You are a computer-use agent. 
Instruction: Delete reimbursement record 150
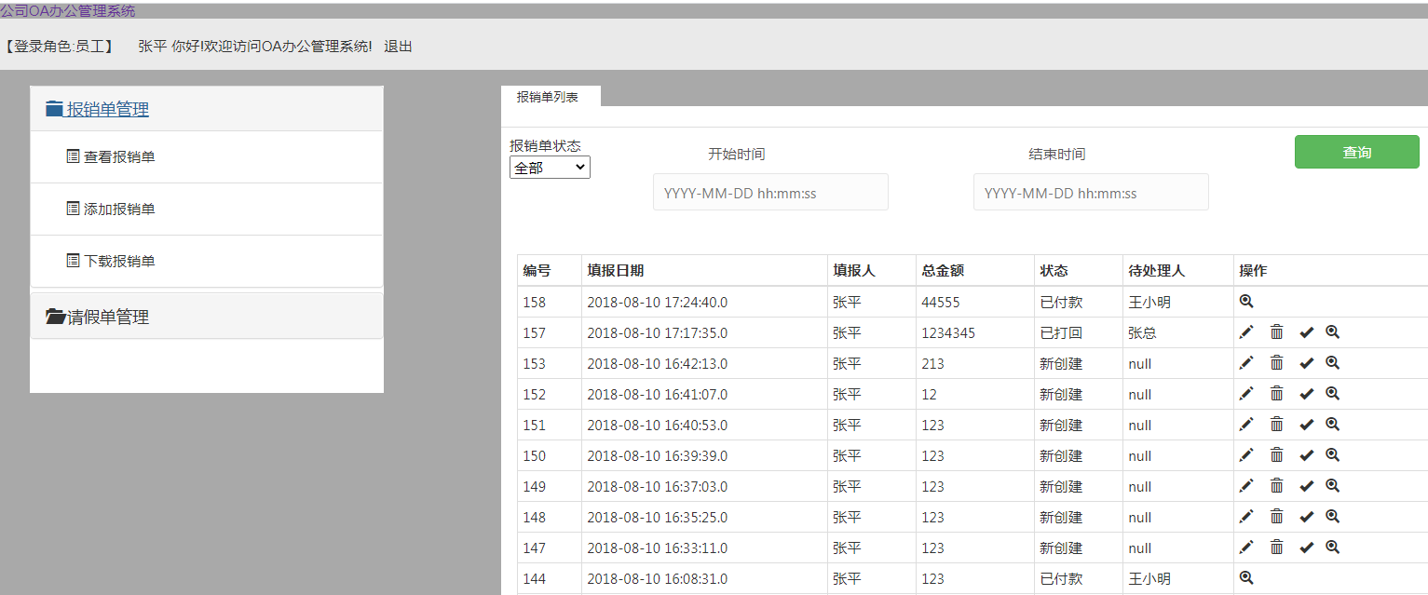[1276, 455]
